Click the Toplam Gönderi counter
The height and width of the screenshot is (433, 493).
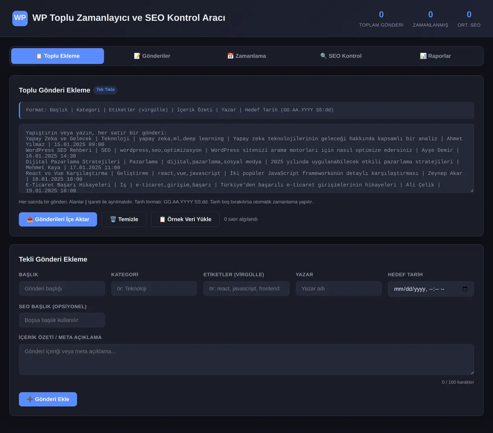coord(381,19)
